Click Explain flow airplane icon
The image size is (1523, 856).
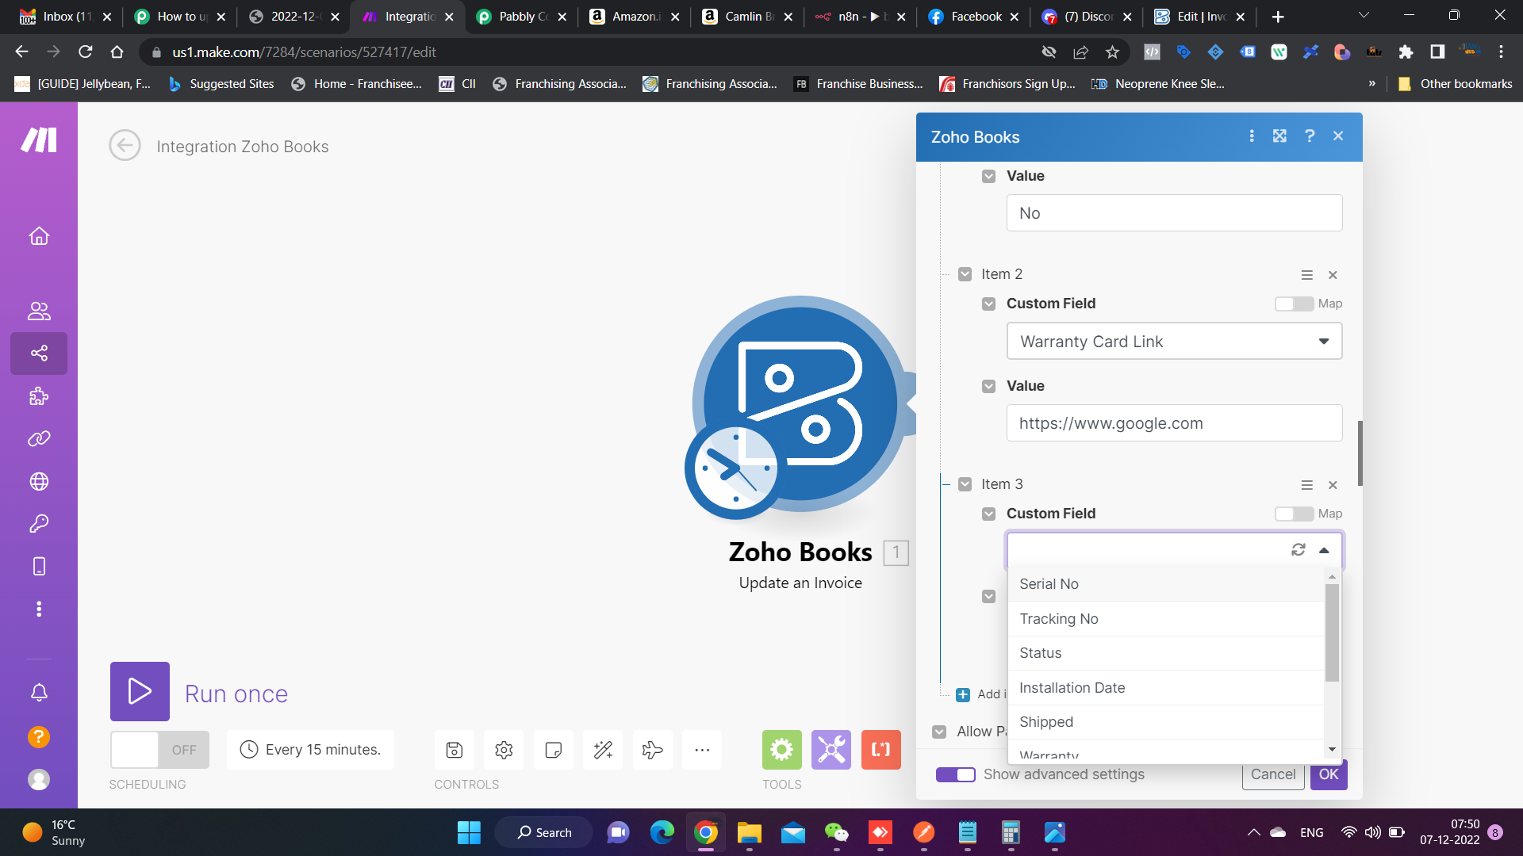tap(653, 750)
